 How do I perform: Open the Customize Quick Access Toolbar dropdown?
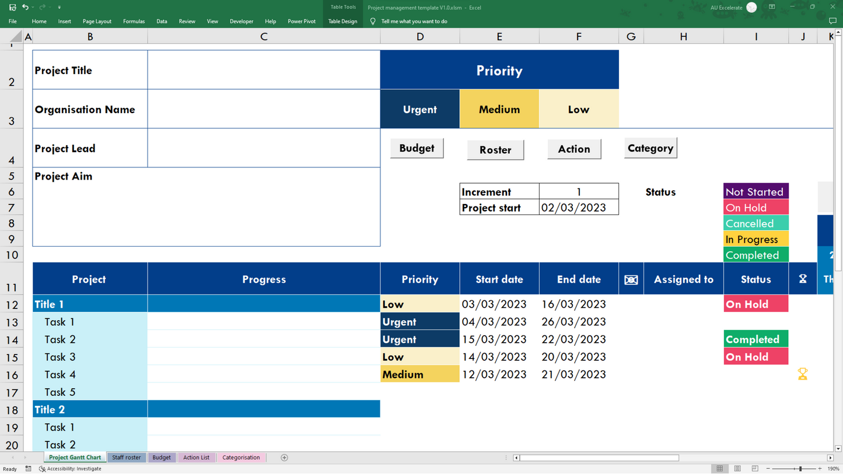(x=59, y=8)
